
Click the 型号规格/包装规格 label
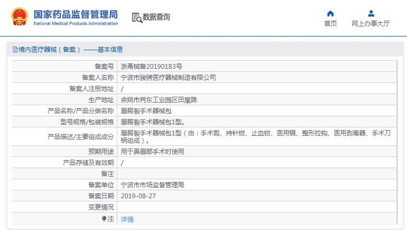(87, 122)
